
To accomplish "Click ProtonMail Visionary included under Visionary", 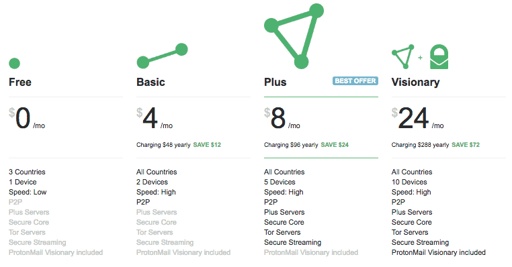I will pos(439,252).
